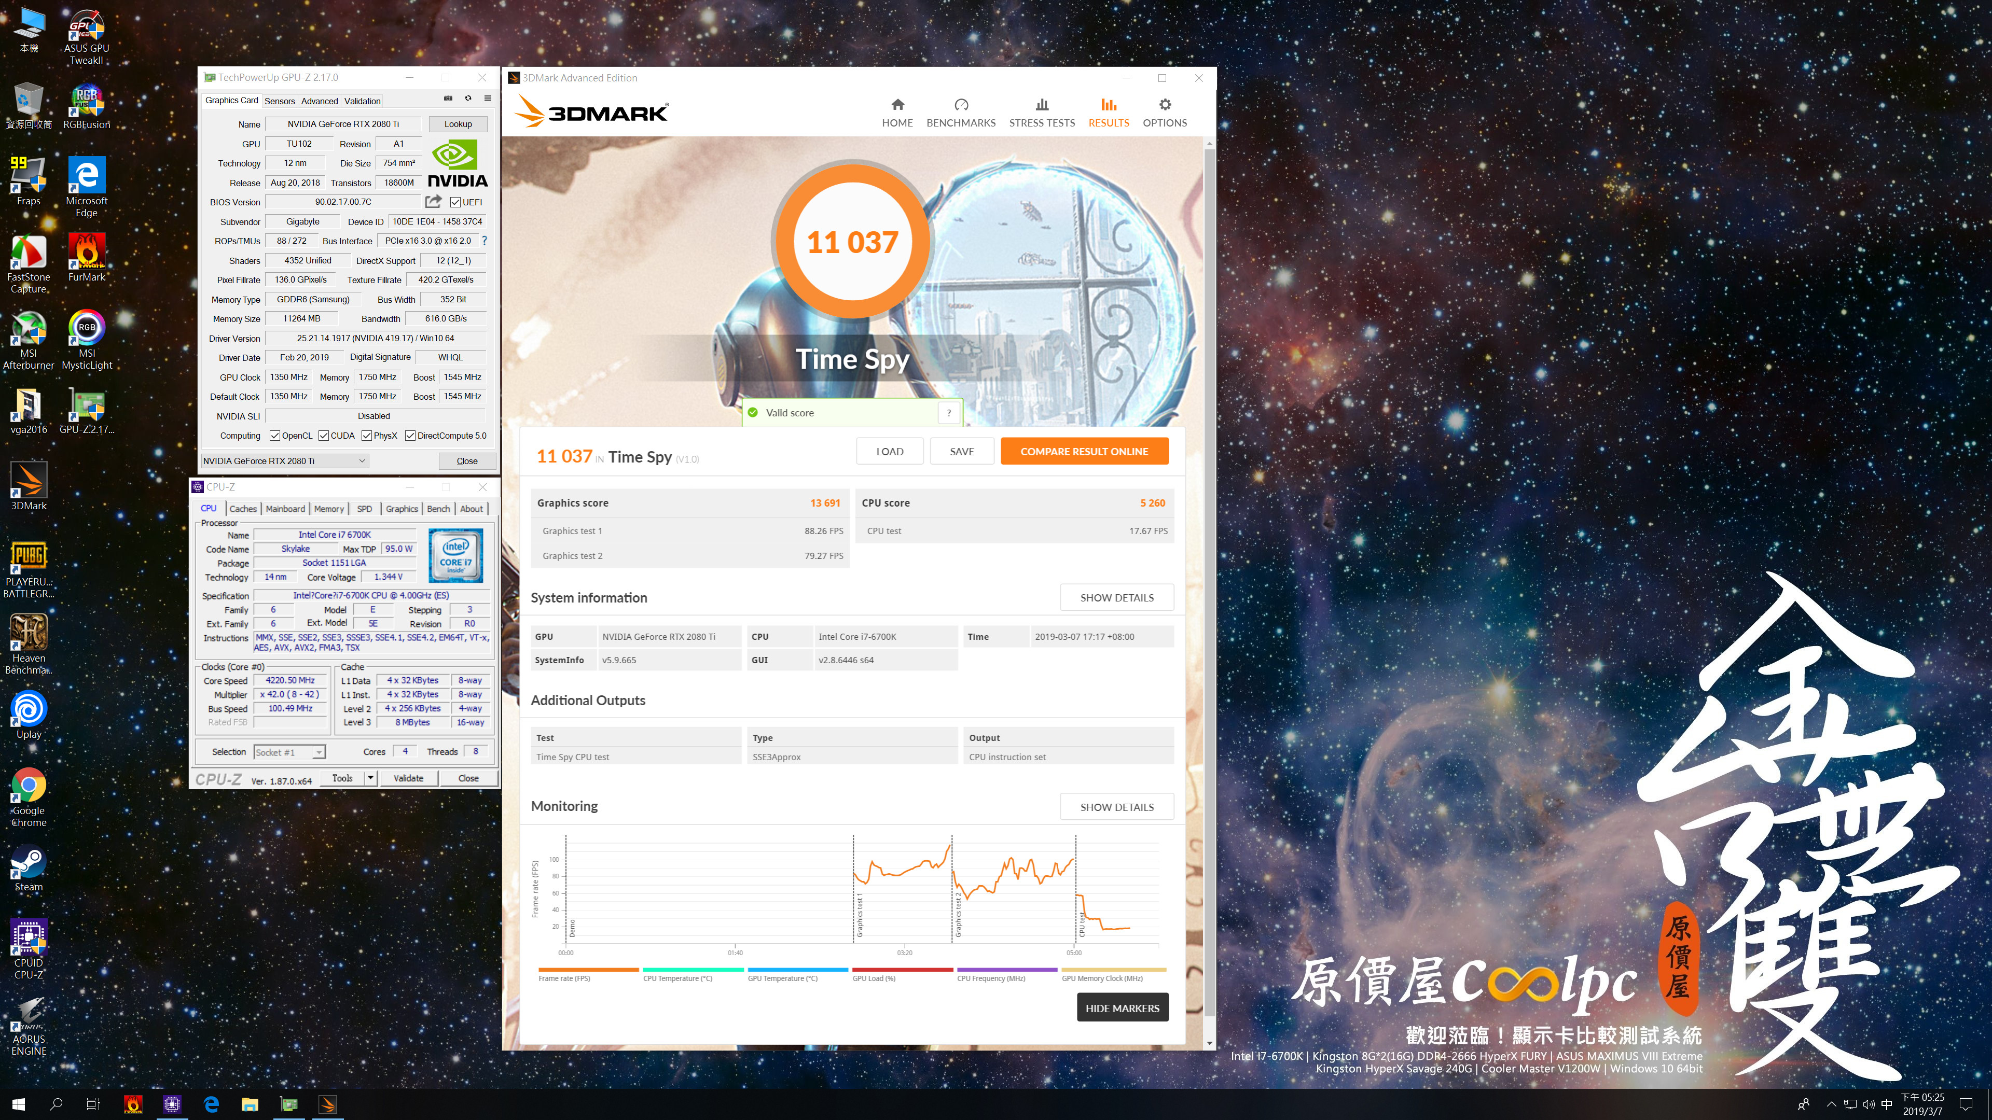Toggle CUDA checkbox
This screenshot has width=1992, height=1120.
323,436
